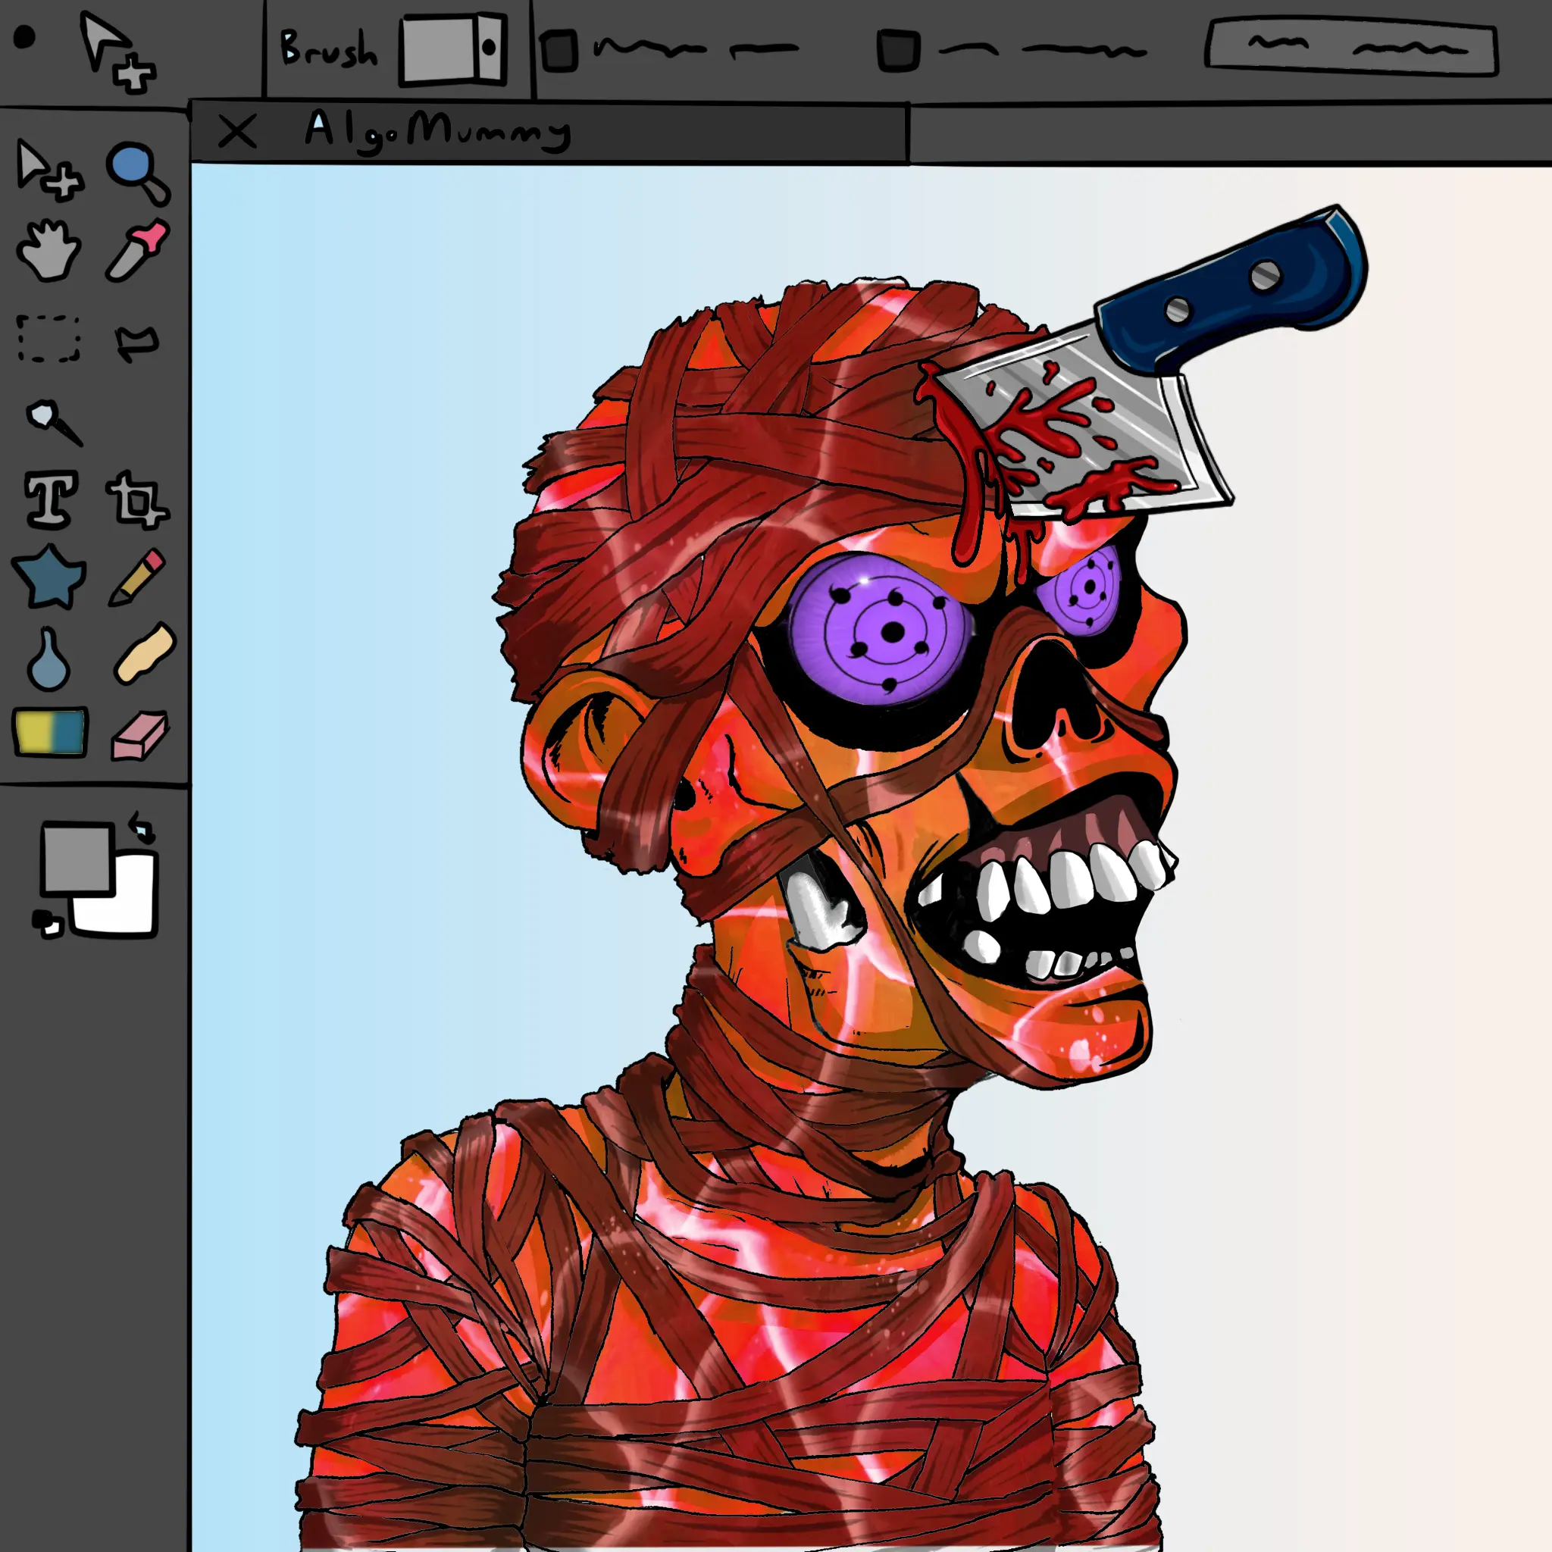The width and height of the screenshot is (1552, 1552).
Task: Click the swap colors arrow
Action: 142,826
